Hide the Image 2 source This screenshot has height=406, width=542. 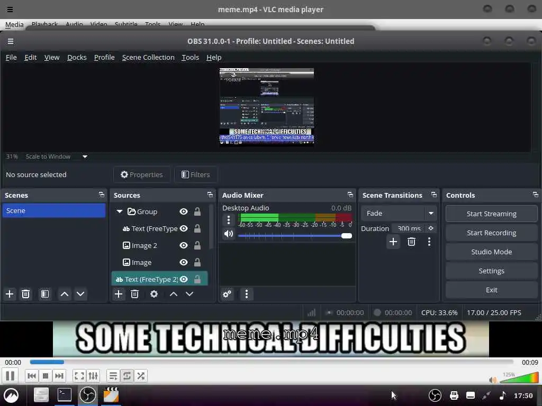pyautogui.click(x=184, y=245)
